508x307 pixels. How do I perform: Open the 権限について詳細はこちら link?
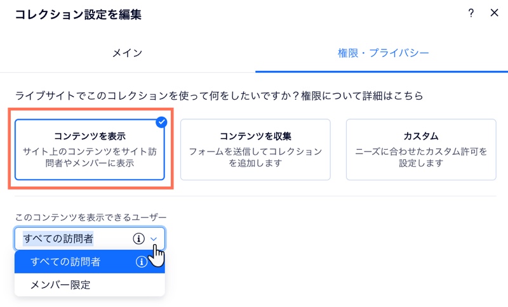pyautogui.click(x=362, y=96)
